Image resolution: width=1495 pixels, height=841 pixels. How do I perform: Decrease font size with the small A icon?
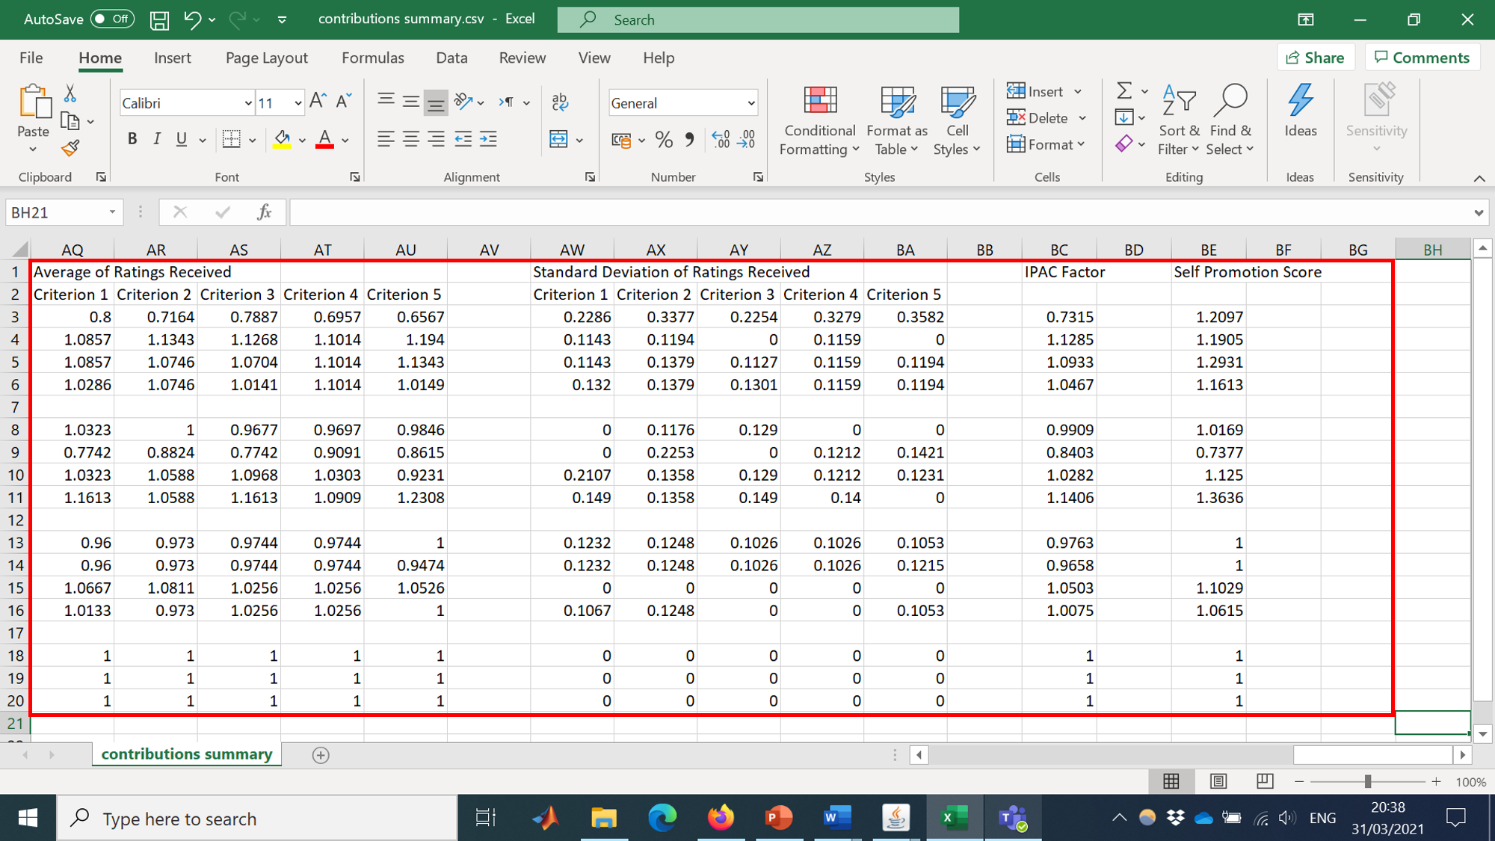click(x=343, y=102)
